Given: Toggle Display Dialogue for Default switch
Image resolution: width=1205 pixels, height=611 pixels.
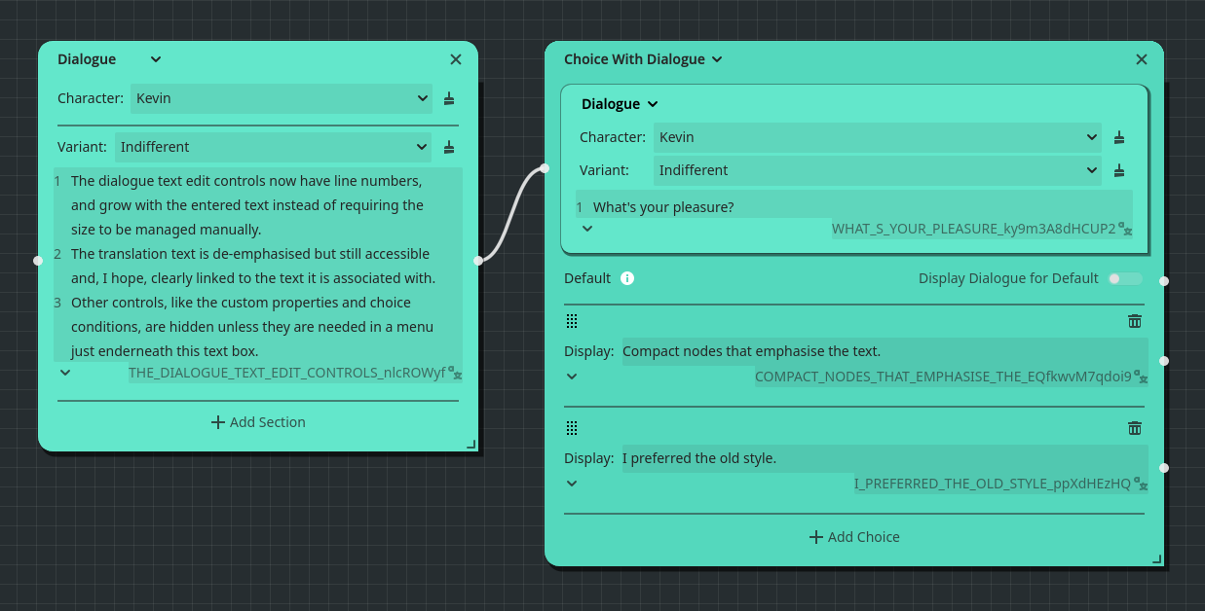Looking at the screenshot, I should click(x=1124, y=278).
